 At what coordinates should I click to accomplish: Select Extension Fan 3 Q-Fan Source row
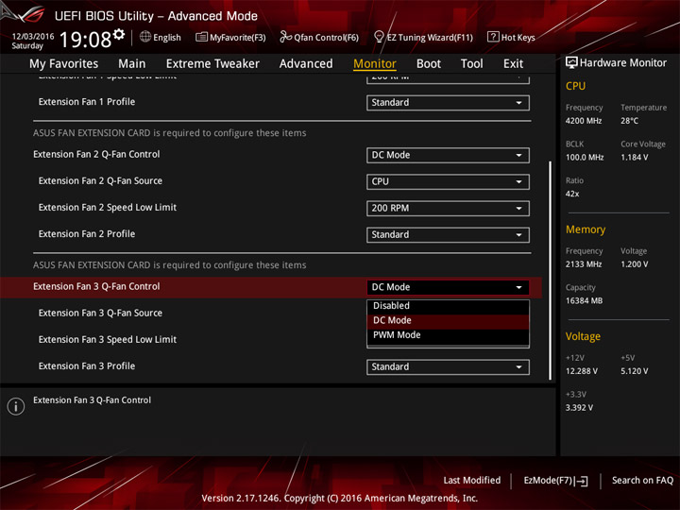(x=100, y=314)
